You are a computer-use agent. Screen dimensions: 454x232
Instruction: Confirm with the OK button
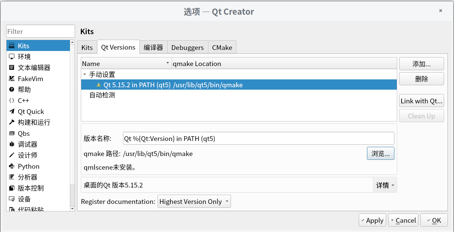pyautogui.click(x=434, y=220)
